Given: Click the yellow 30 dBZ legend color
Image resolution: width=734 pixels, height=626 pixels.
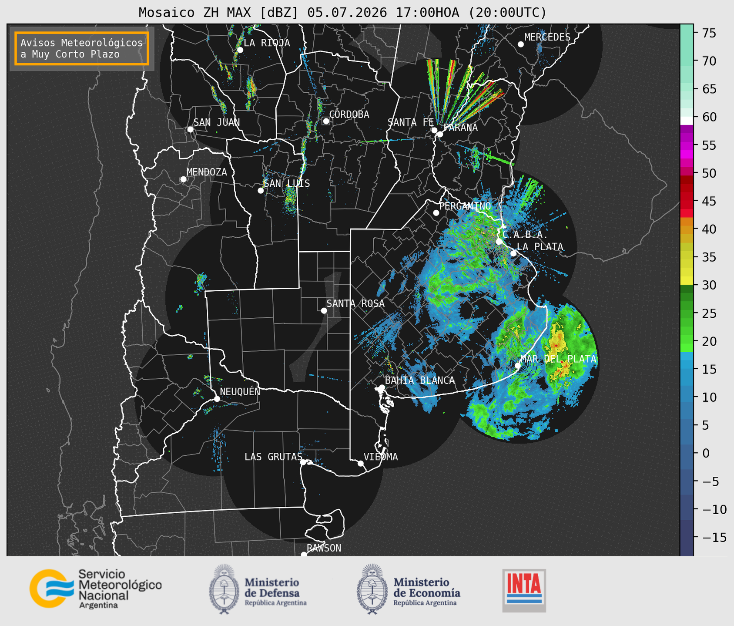Looking at the screenshot, I should (x=687, y=281).
